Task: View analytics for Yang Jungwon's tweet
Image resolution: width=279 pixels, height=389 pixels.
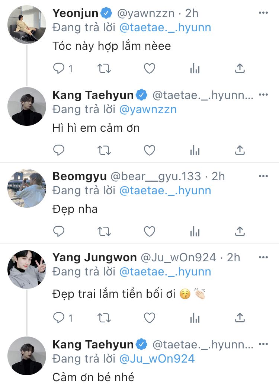Action: [195, 318]
